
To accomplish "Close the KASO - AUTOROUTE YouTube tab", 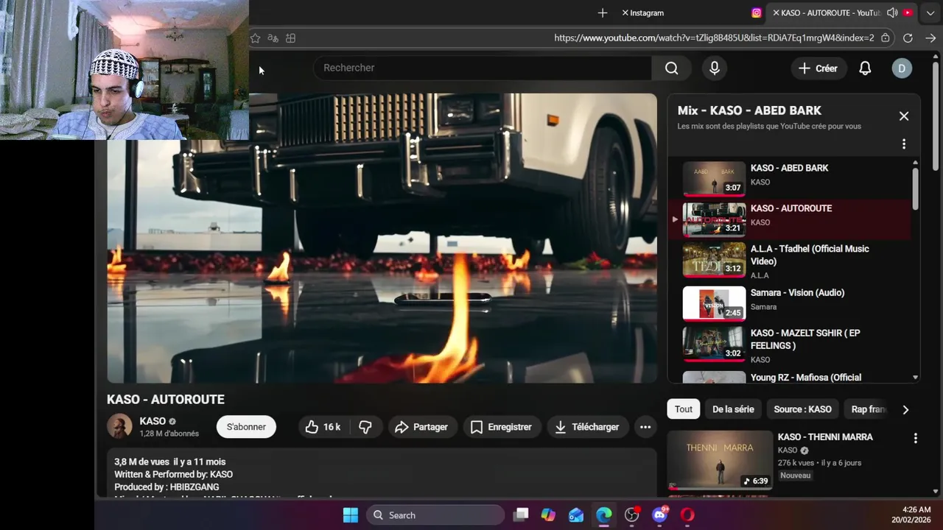I will tap(776, 13).
